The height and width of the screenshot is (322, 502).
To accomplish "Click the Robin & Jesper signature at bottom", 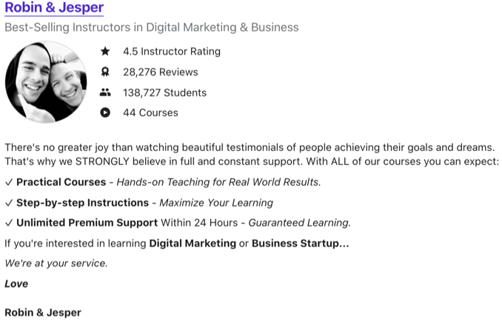I will [43, 312].
